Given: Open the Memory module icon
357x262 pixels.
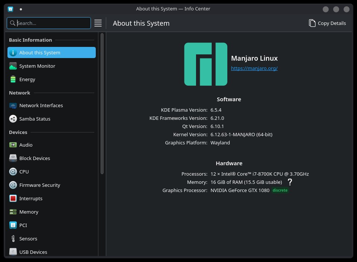Looking at the screenshot, I should [x=13, y=212].
